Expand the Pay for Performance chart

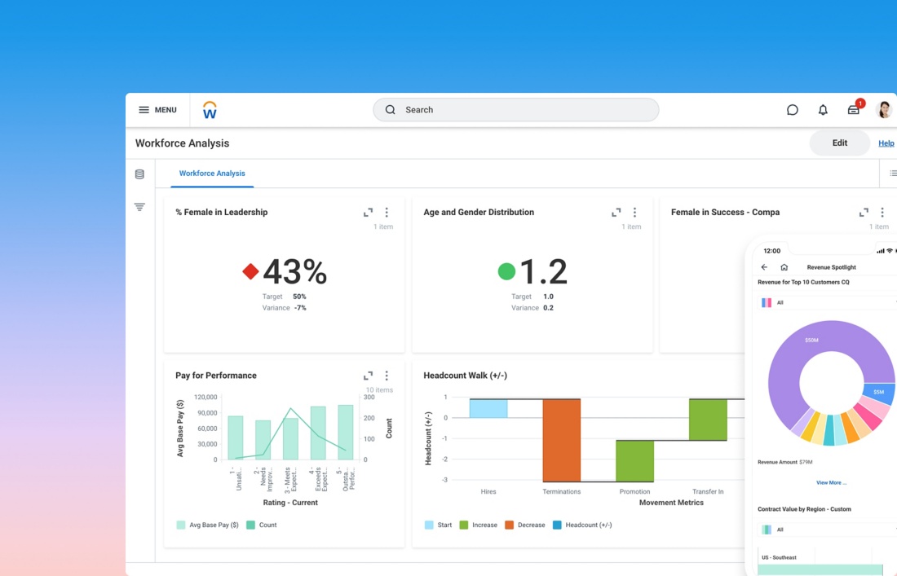(368, 376)
